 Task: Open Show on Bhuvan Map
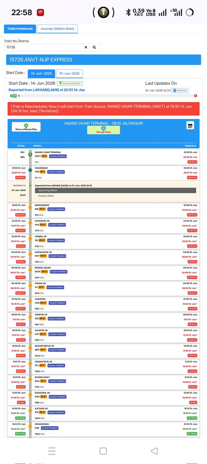click(x=25, y=127)
